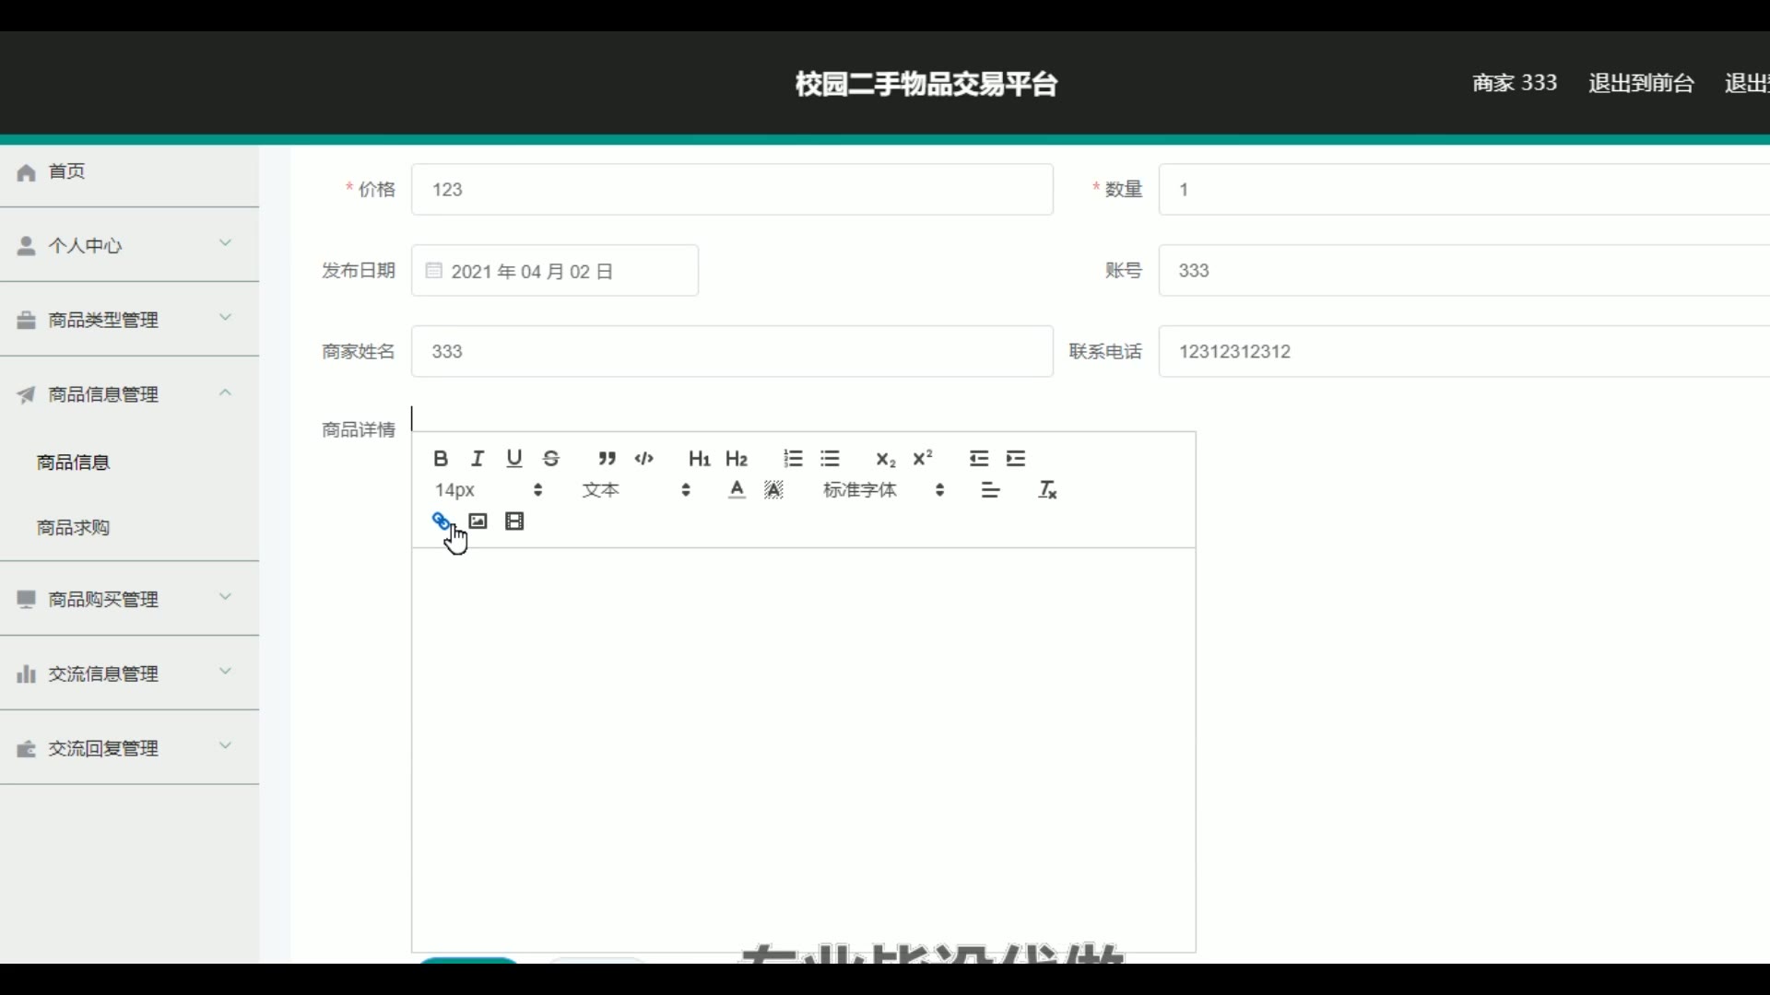The image size is (1770, 995).
Task: Apply Heading 1 style
Action: (x=699, y=459)
